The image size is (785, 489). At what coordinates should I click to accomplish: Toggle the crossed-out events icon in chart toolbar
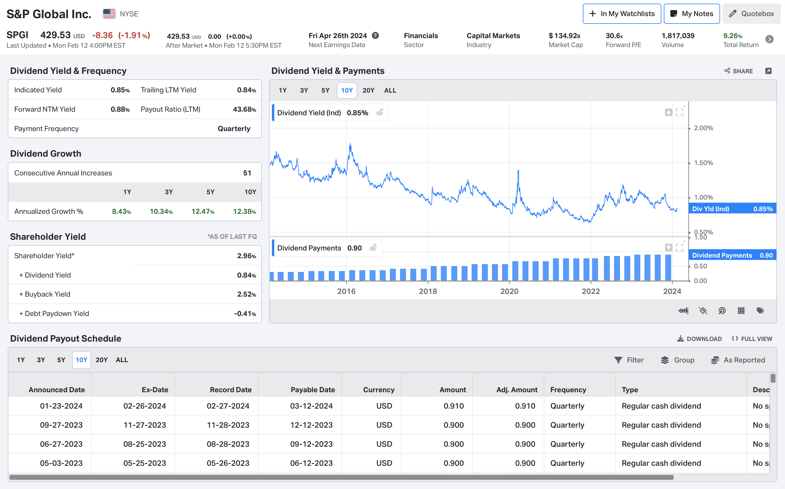click(703, 311)
